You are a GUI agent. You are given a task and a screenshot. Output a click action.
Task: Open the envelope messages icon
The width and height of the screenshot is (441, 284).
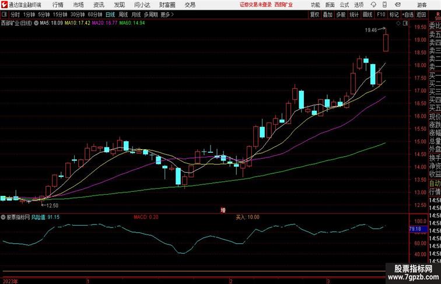click(x=398, y=5)
